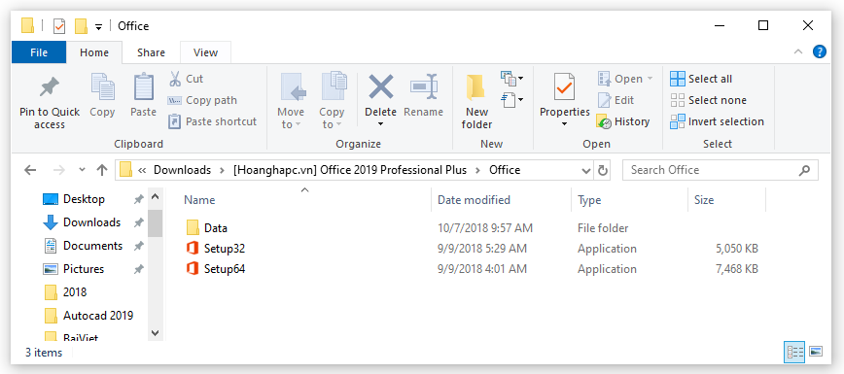The height and width of the screenshot is (374, 844).
Task: Expand the Properties dropdown arrow
Action: coord(565,124)
